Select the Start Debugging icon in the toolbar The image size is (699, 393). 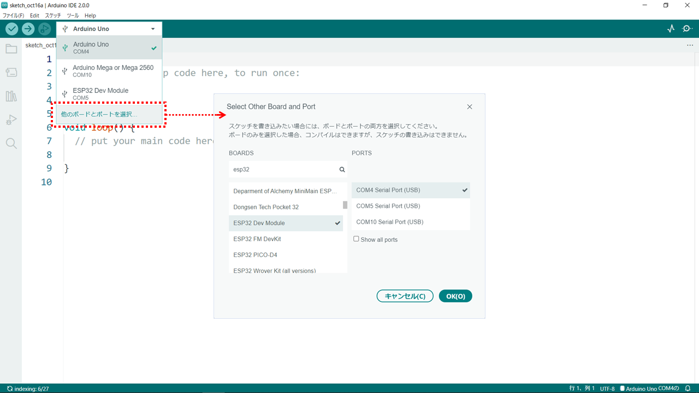click(x=44, y=28)
